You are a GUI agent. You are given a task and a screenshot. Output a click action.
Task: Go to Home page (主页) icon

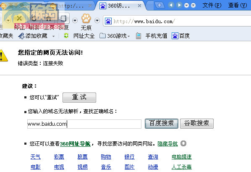click(x=49, y=19)
